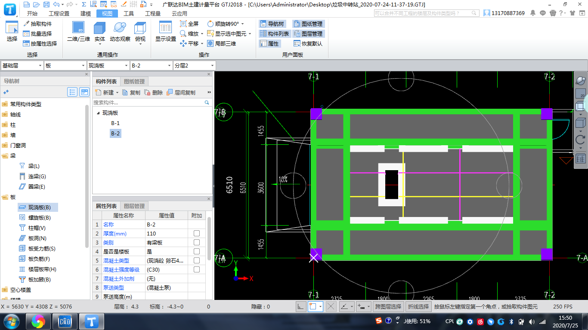This screenshot has height=330, width=588.
Task: Open 开始 ribbon tab
Action: click(x=32, y=13)
